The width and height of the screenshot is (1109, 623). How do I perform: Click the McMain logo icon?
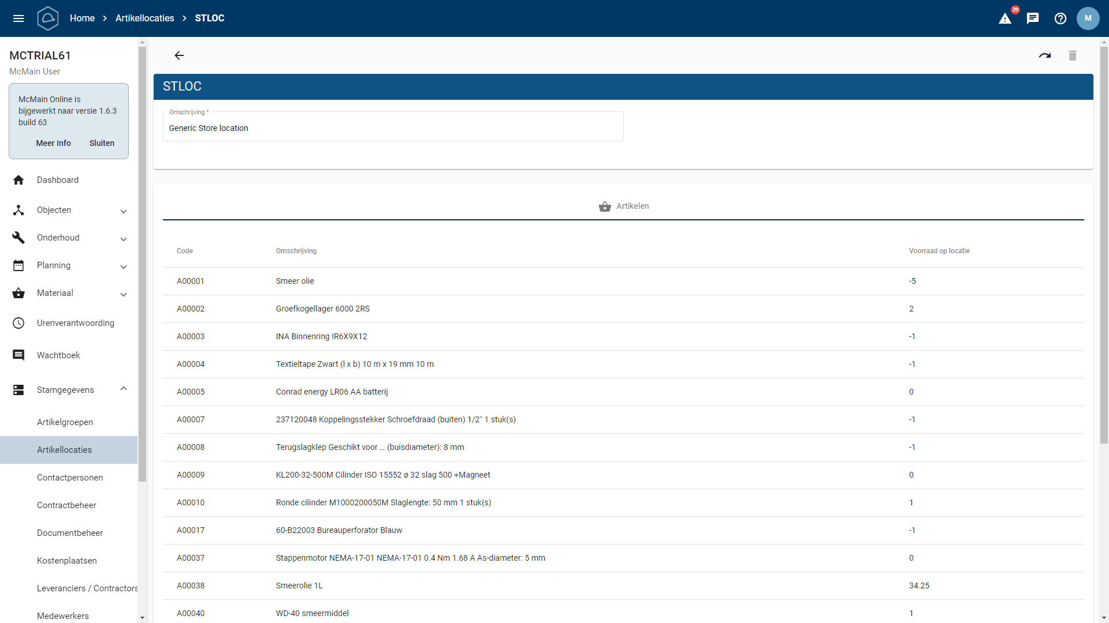point(48,18)
